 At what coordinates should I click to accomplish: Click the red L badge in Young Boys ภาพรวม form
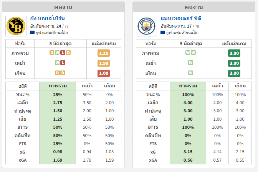(63, 52)
